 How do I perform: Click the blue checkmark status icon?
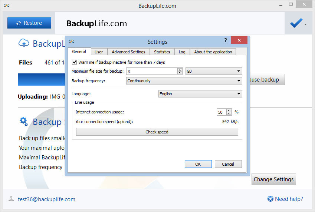296,23
